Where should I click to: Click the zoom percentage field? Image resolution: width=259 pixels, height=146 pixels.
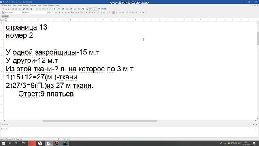91,9
